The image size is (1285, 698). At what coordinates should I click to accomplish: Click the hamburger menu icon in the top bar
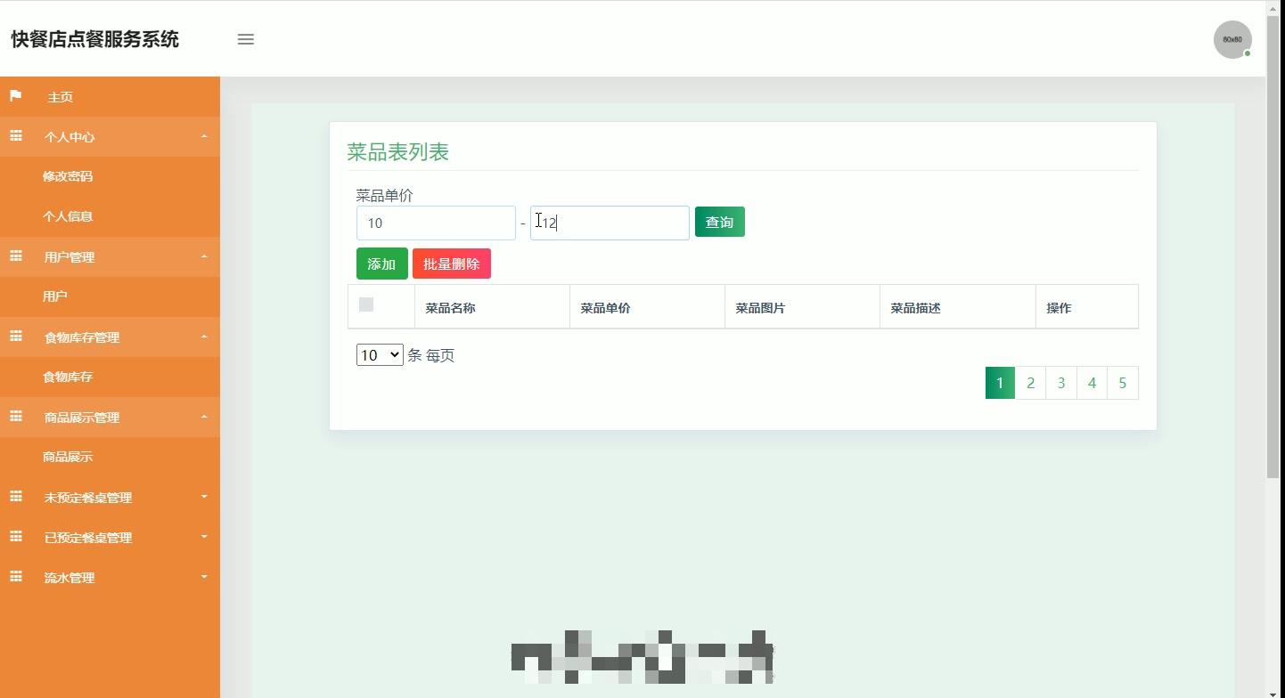[x=245, y=39]
